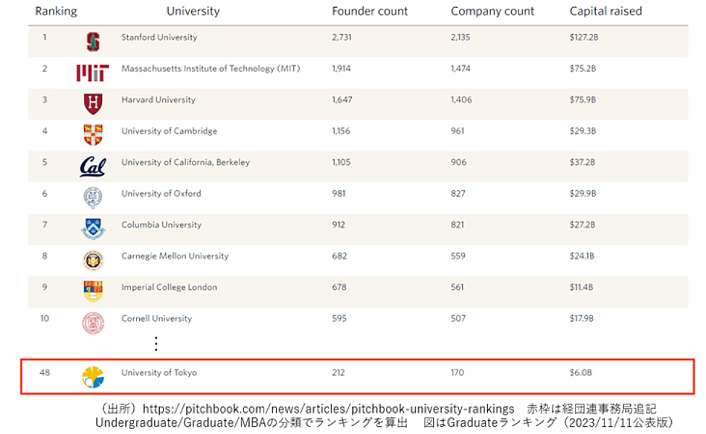Select the University of Oxford name
Viewport: 706px width, 434px height.
(161, 193)
